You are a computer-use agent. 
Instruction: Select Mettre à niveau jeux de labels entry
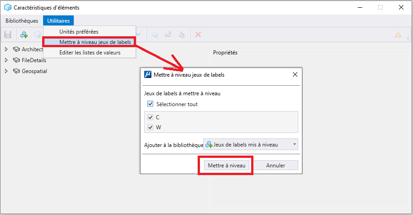90,42
